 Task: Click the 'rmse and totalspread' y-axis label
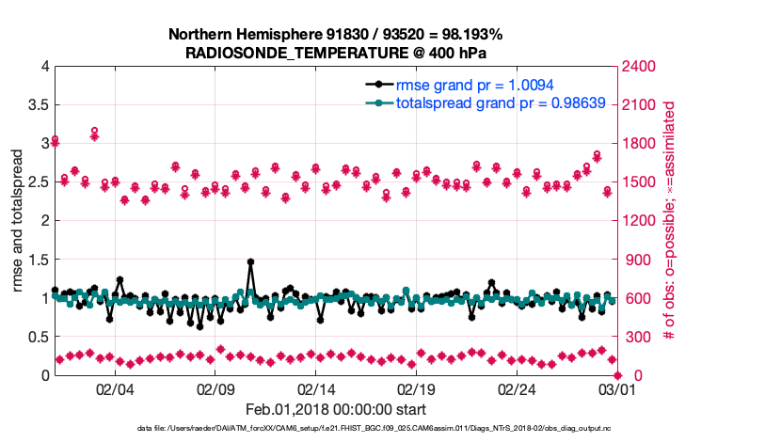18,221
